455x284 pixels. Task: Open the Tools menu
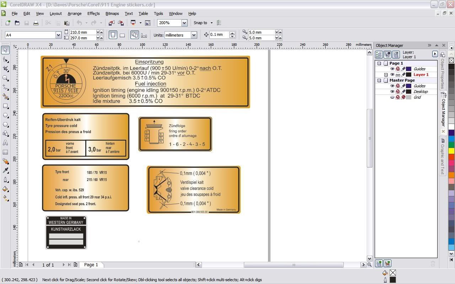pyautogui.click(x=159, y=13)
